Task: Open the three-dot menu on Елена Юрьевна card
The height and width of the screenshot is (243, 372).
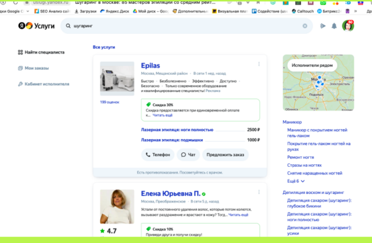Action: (259, 192)
